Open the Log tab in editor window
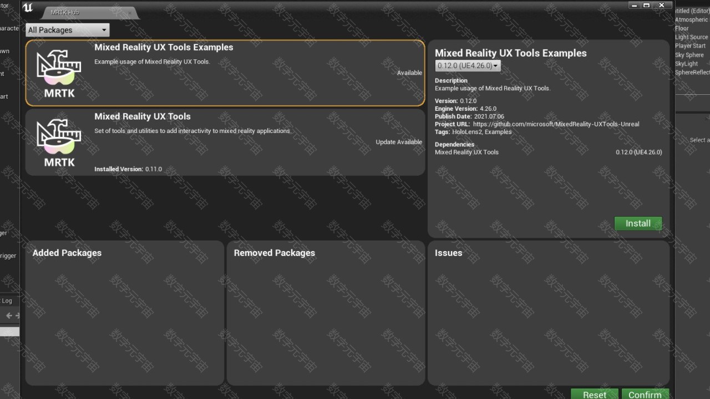The image size is (710, 399). pos(7,301)
